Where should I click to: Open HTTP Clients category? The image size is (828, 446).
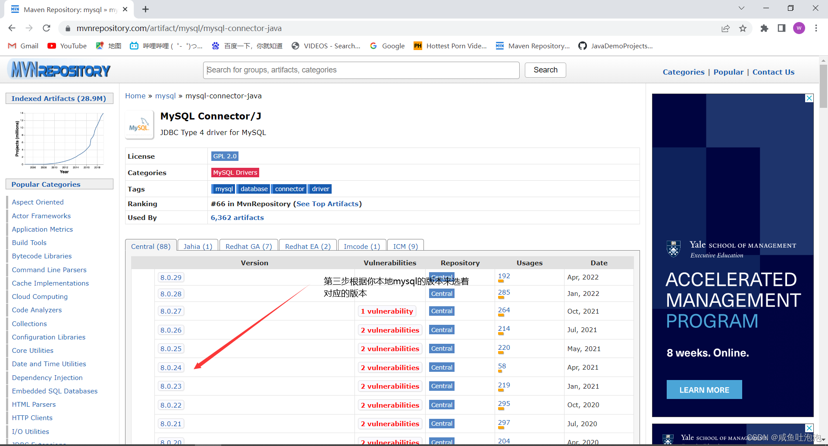tap(32, 418)
